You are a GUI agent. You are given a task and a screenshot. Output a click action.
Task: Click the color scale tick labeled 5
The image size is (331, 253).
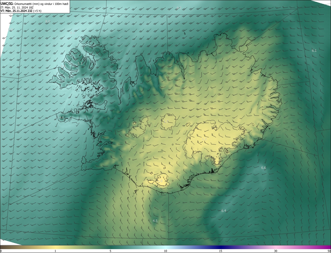(x=110, y=251)
